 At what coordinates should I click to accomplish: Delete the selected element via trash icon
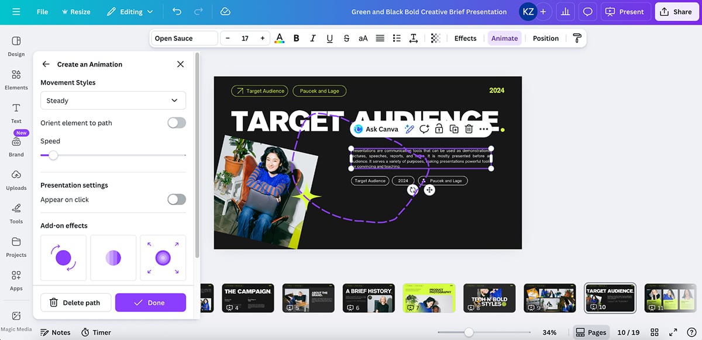469,129
